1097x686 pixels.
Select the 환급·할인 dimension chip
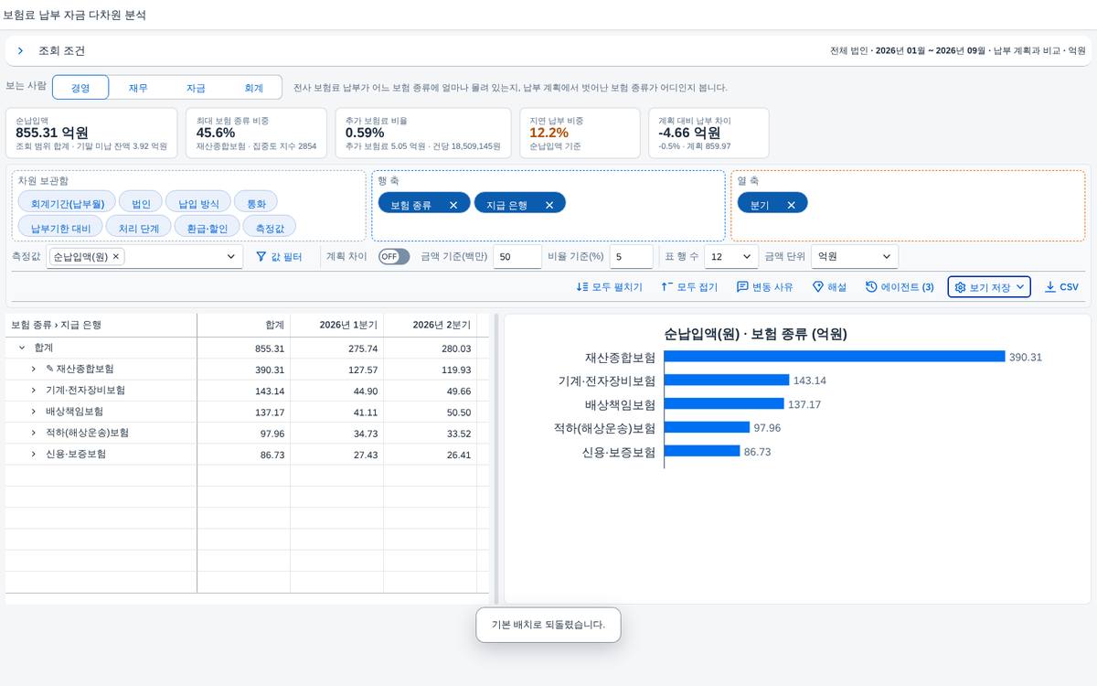(207, 227)
